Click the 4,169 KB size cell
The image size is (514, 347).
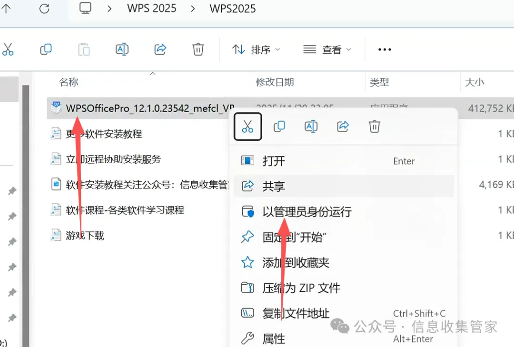coord(496,184)
